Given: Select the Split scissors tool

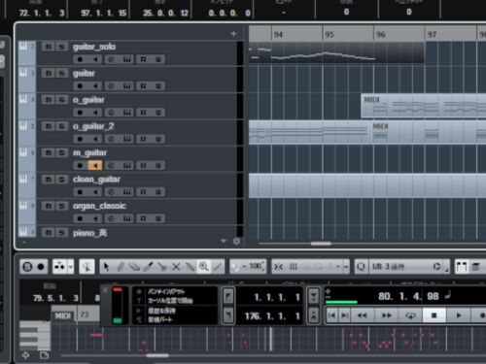Looking at the screenshot, I should 162,267.
